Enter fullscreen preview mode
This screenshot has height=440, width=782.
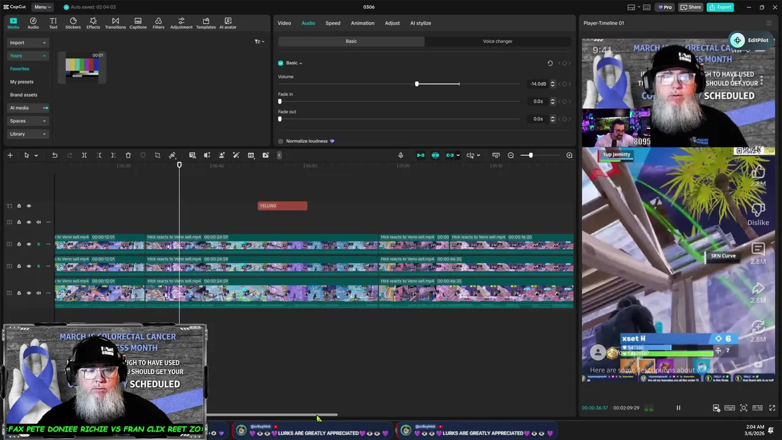pyautogui.click(x=772, y=408)
